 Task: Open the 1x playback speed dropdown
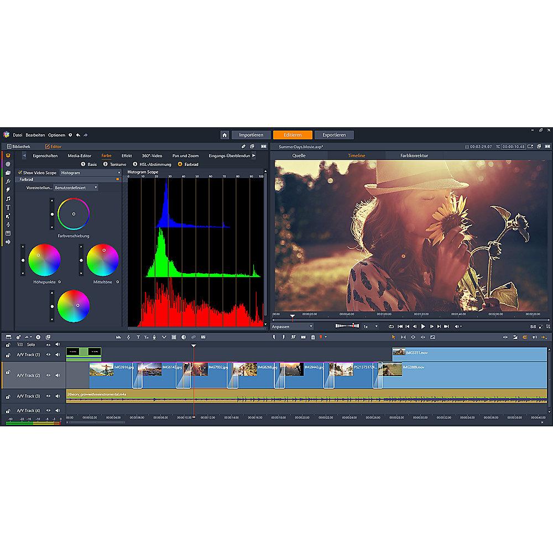pyautogui.click(x=371, y=327)
